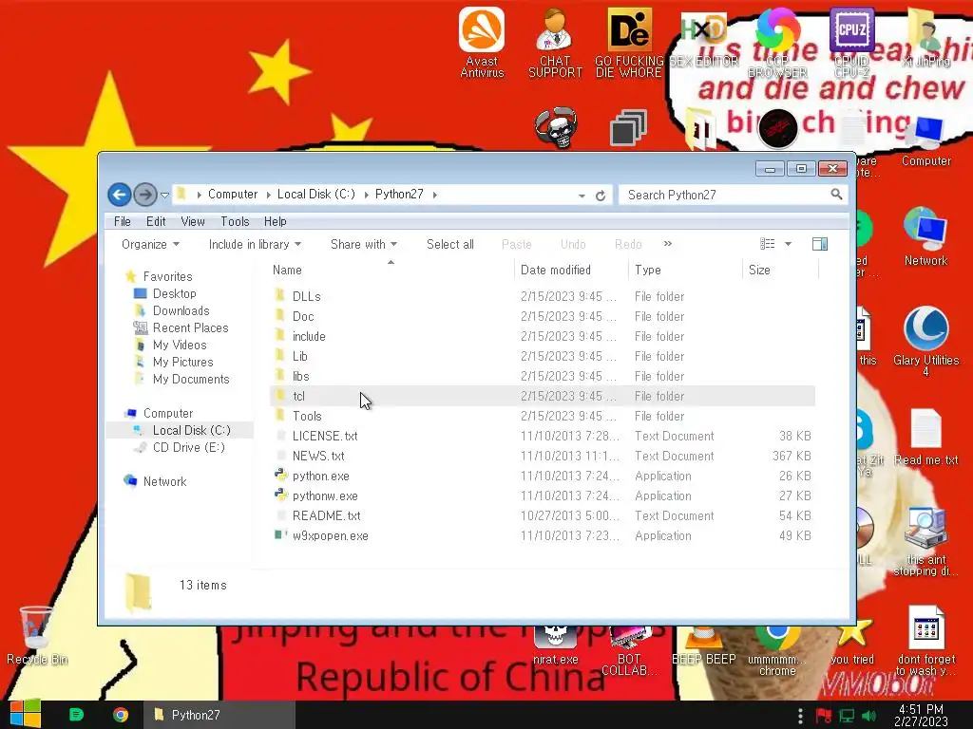Click the Select all toolbar button

click(449, 244)
